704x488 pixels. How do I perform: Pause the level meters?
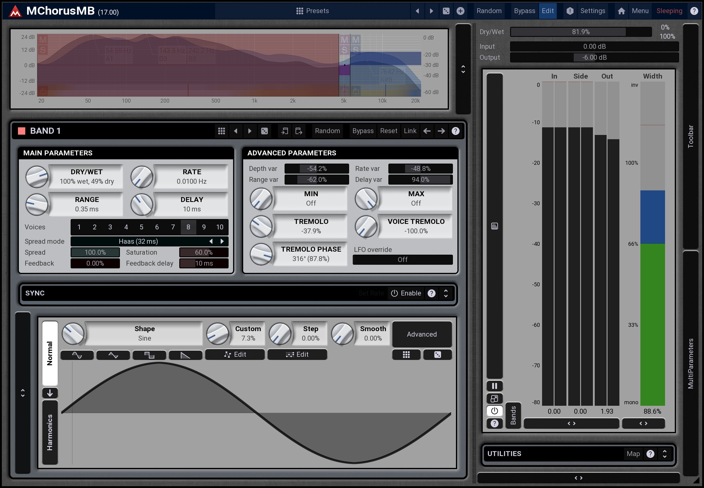pyautogui.click(x=494, y=386)
